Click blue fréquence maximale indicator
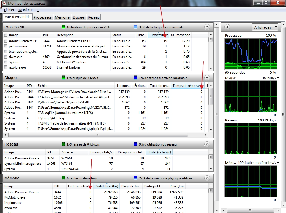 click(x=135, y=27)
